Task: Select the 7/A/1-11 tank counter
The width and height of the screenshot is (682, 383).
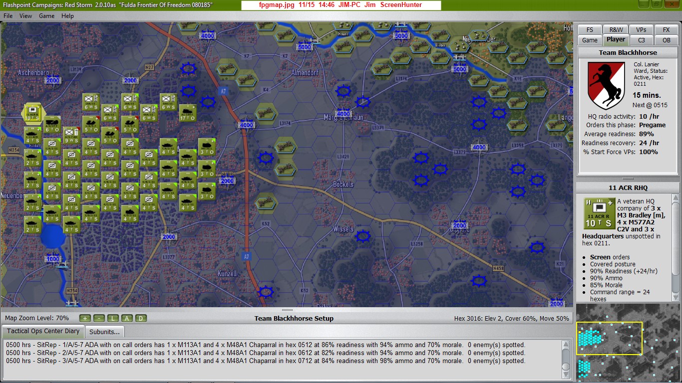Action: (169, 147)
